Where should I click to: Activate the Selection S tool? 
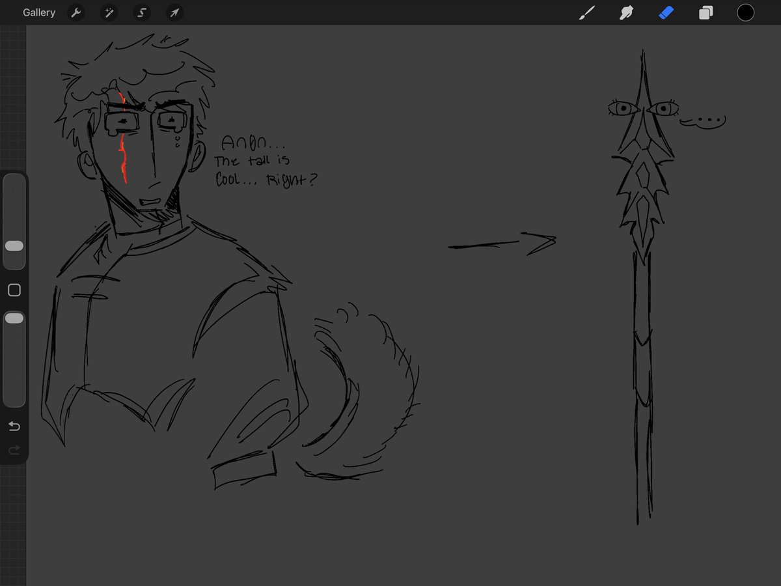tap(141, 12)
